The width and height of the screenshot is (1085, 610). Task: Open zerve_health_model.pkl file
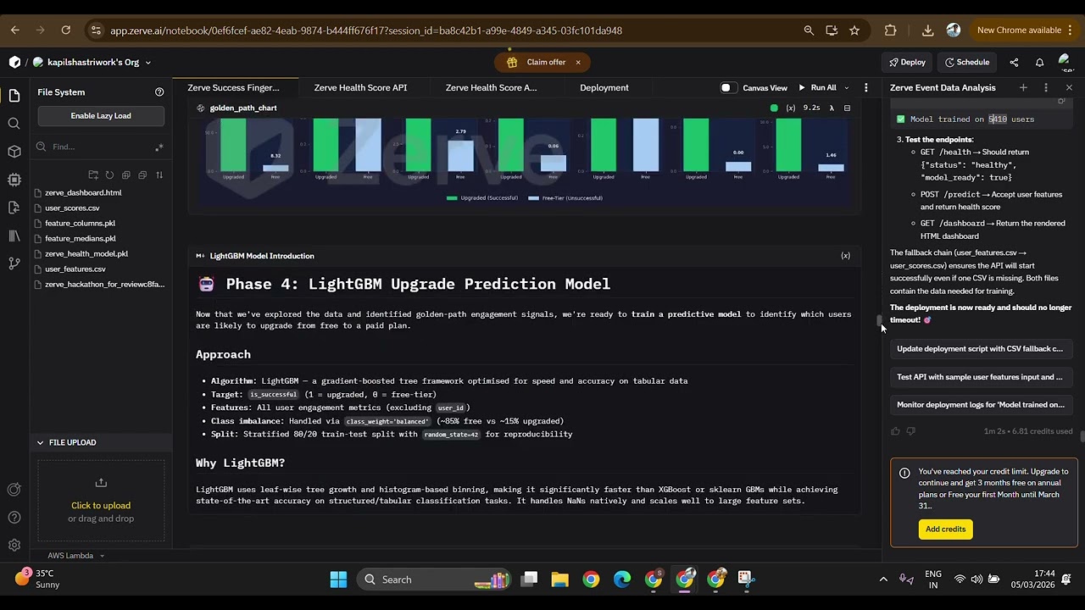pyautogui.click(x=86, y=253)
